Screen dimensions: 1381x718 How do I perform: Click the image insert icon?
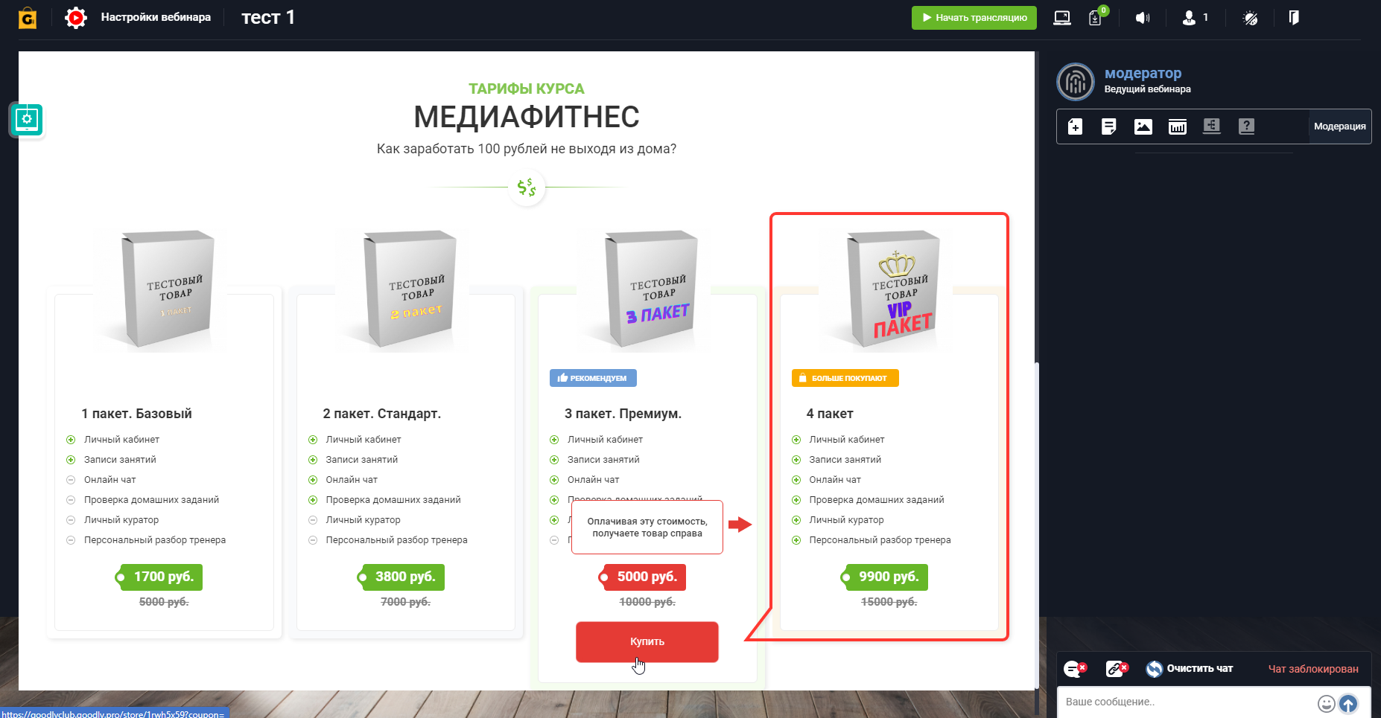tap(1143, 126)
